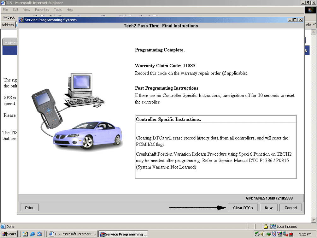Click the speaker volume tray icon

tap(262, 234)
